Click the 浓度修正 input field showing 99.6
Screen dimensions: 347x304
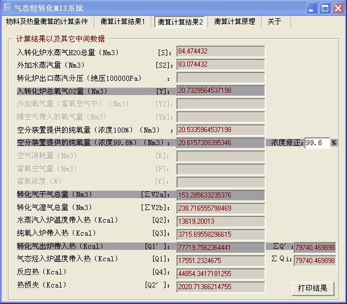point(317,142)
